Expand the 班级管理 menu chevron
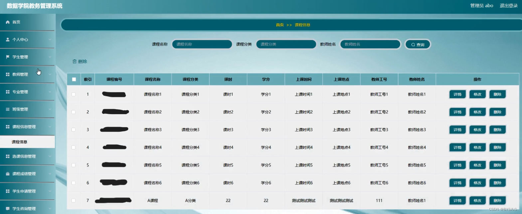Screen dimensions: 522x214 [x=50, y=109]
